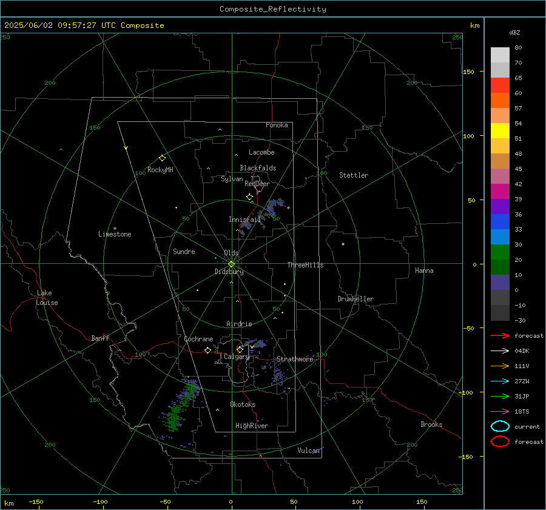Image resolution: width=546 pixels, height=510 pixels.
Task: Click the Brooks city label
Action: 431,424
